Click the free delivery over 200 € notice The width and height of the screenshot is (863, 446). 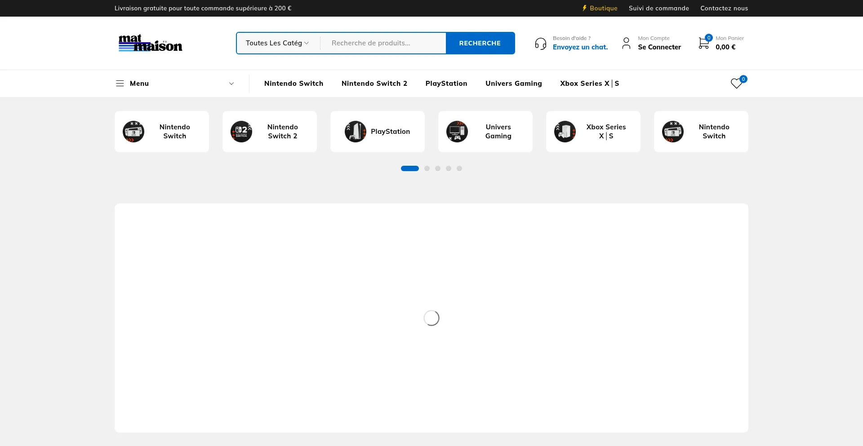pos(203,8)
